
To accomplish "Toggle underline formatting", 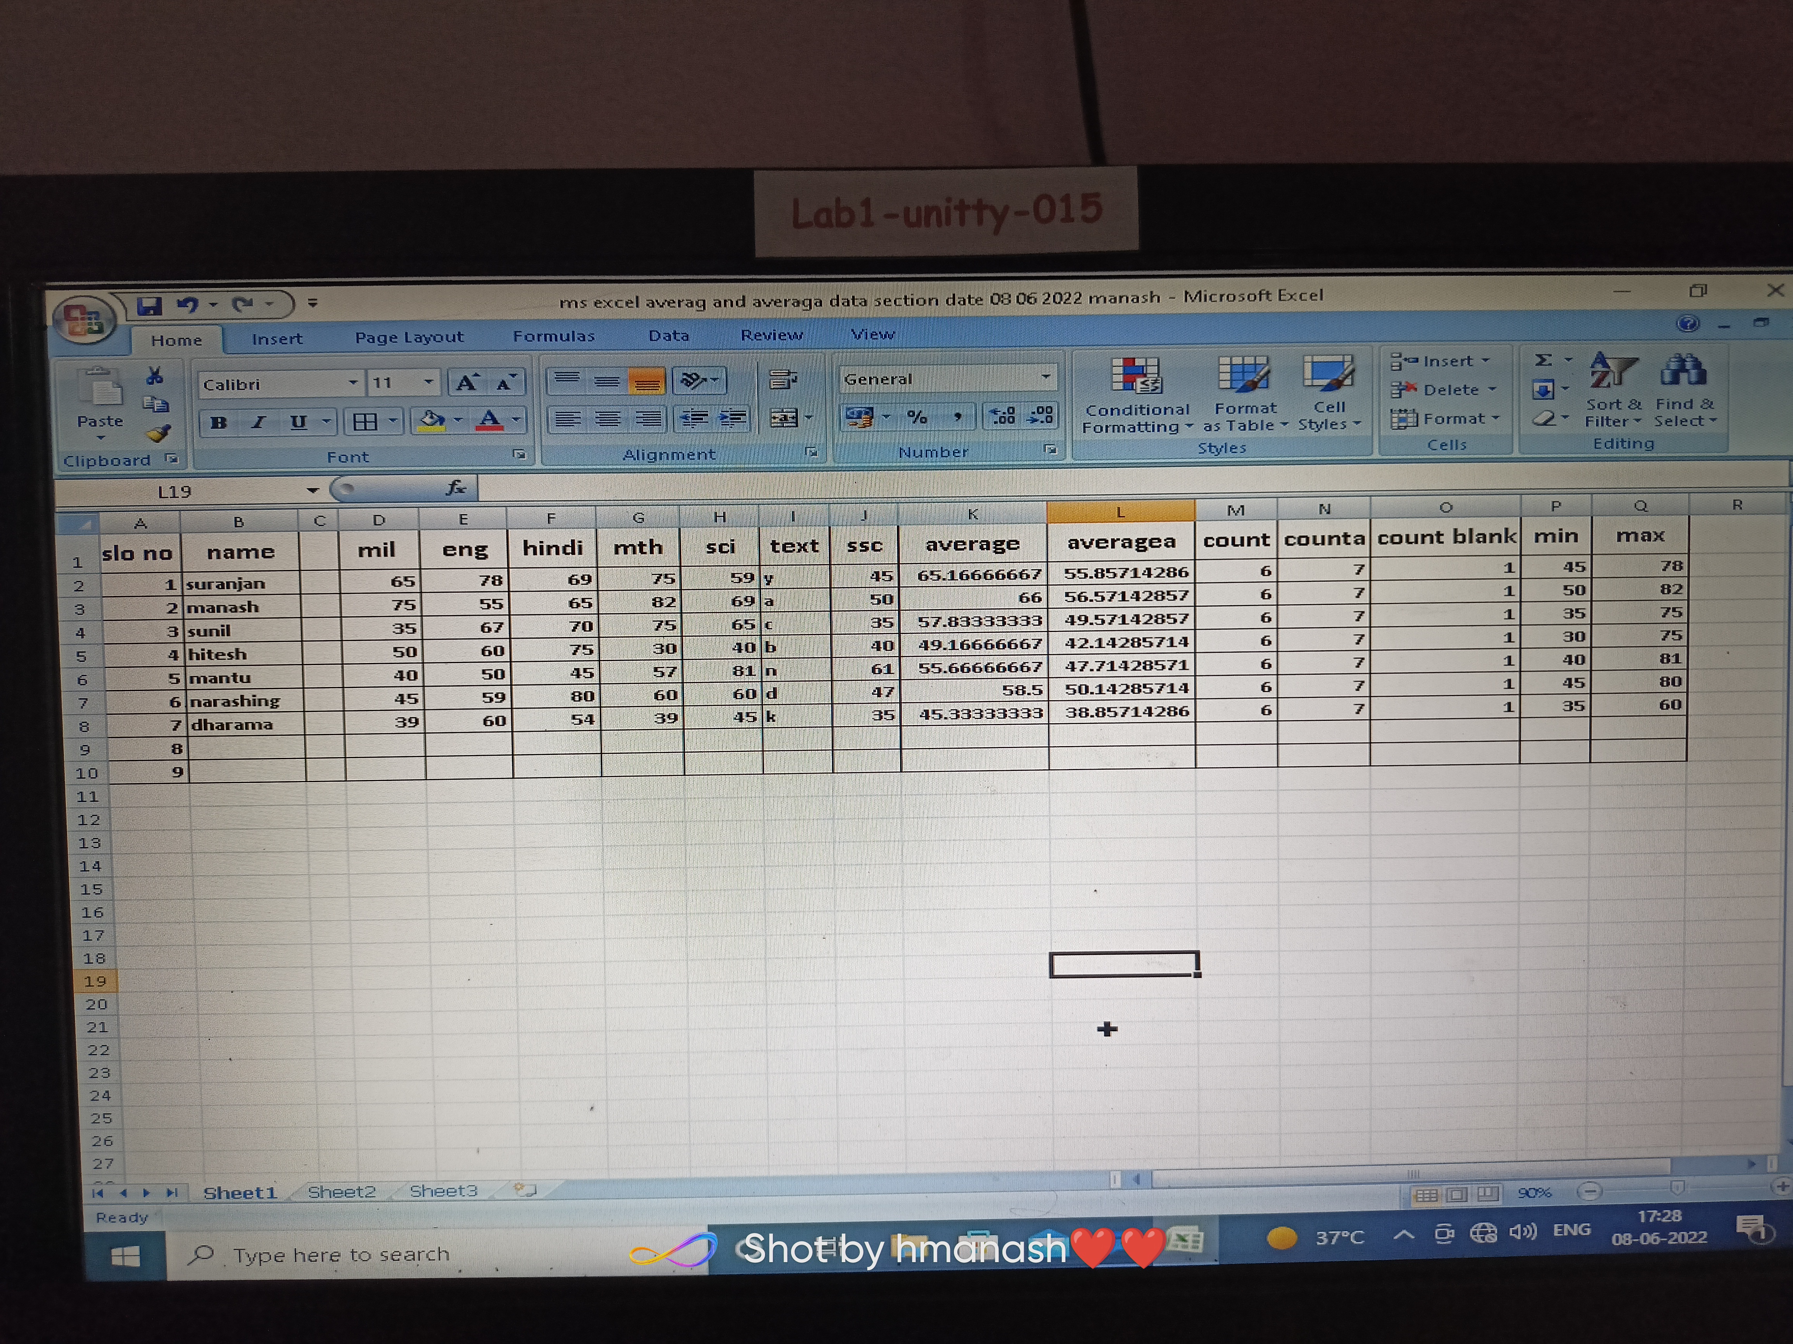I will [298, 422].
